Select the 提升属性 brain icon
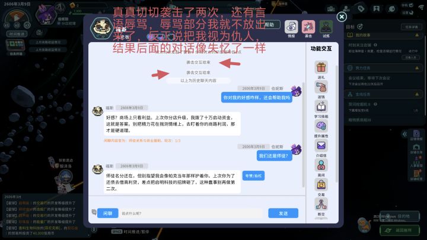The width and height of the screenshot is (427, 240). coord(321,126)
